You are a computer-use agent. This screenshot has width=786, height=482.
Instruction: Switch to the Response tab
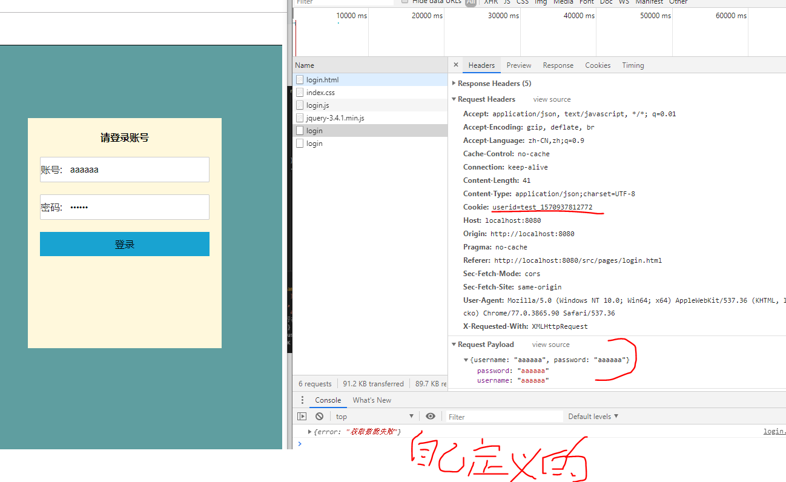tap(558, 65)
